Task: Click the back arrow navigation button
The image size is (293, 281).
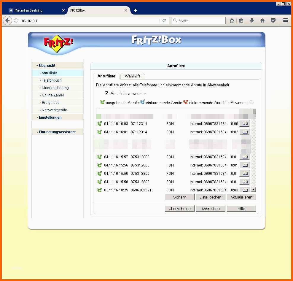Action: [7, 20]
